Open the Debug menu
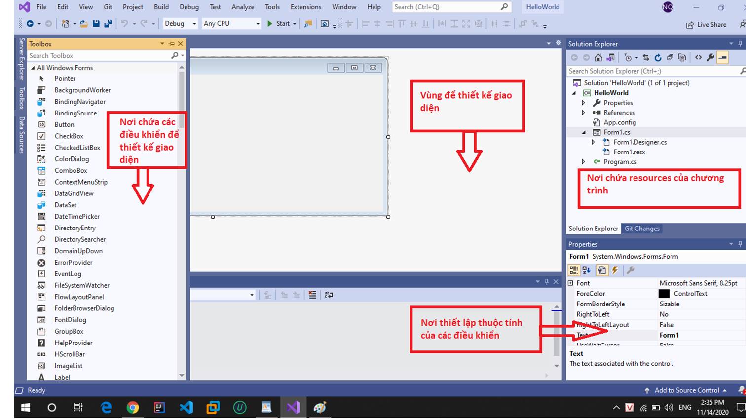 188,7
